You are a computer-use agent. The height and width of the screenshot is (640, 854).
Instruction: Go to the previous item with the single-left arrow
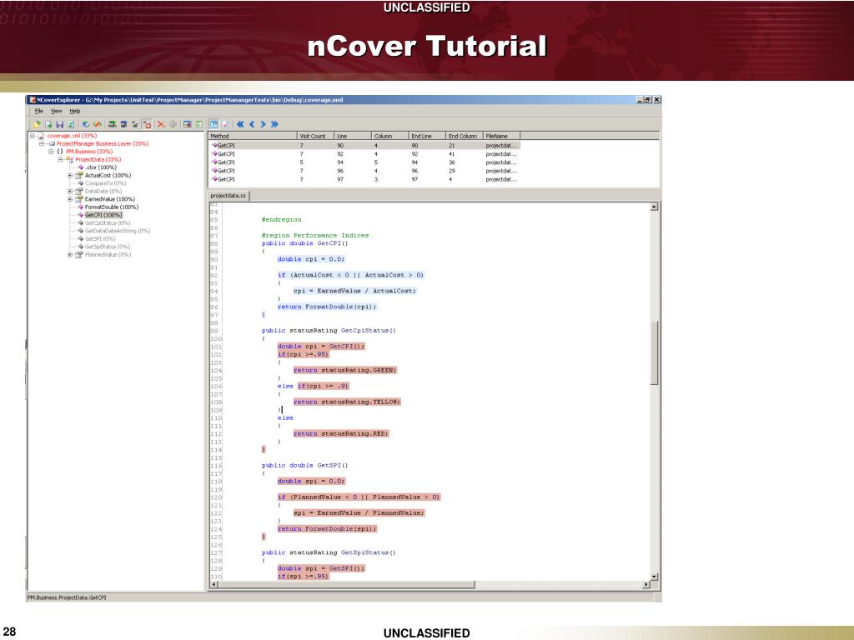[x=252, y=125]
